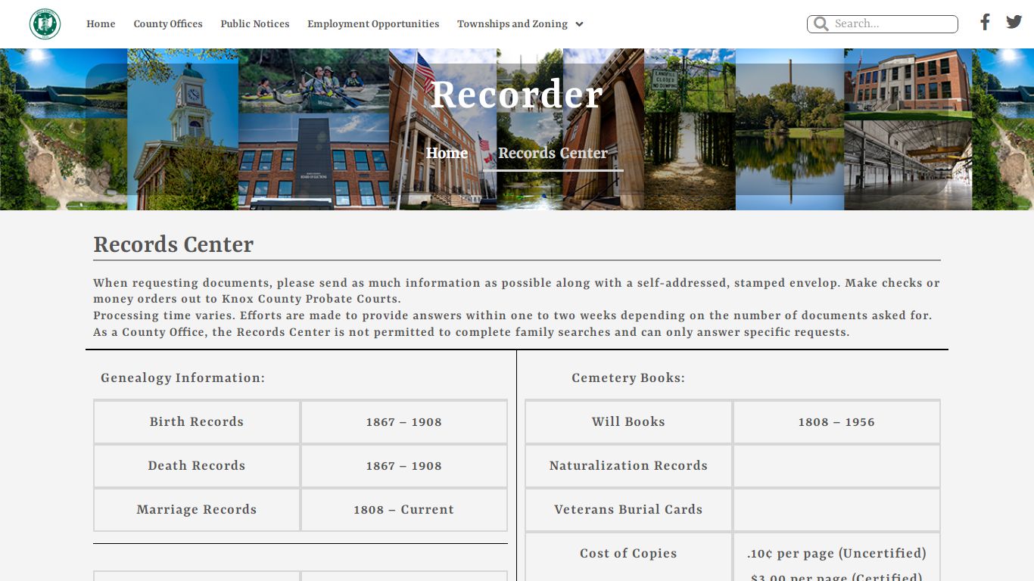The height and width of the screenshot is (581, 1034).
Task: Open the Public Notices page
Action: coord(255,24)
